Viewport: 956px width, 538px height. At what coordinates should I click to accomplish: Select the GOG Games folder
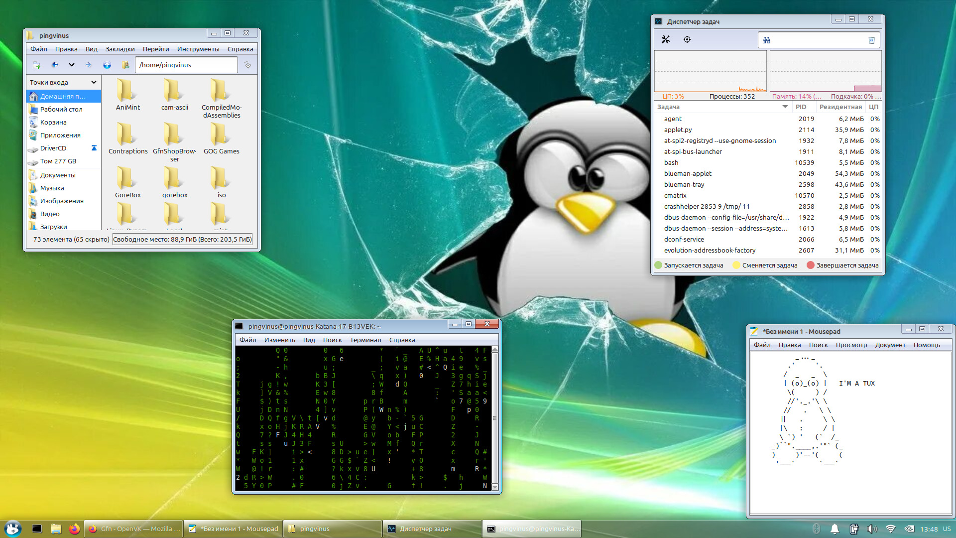tap(222, 138)
